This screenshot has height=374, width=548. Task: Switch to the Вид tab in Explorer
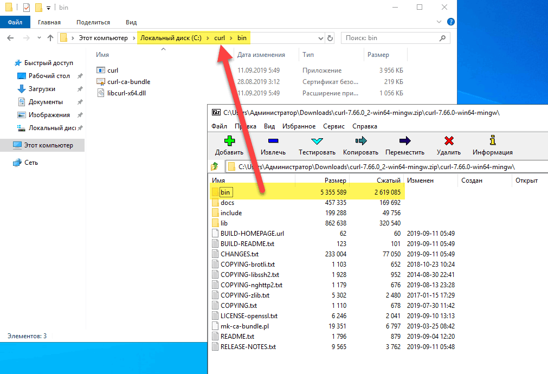[x=131, y=22]
